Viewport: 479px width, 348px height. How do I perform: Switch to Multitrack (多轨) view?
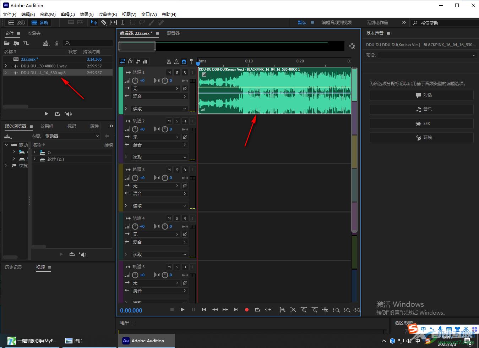(x=40, y=22)
